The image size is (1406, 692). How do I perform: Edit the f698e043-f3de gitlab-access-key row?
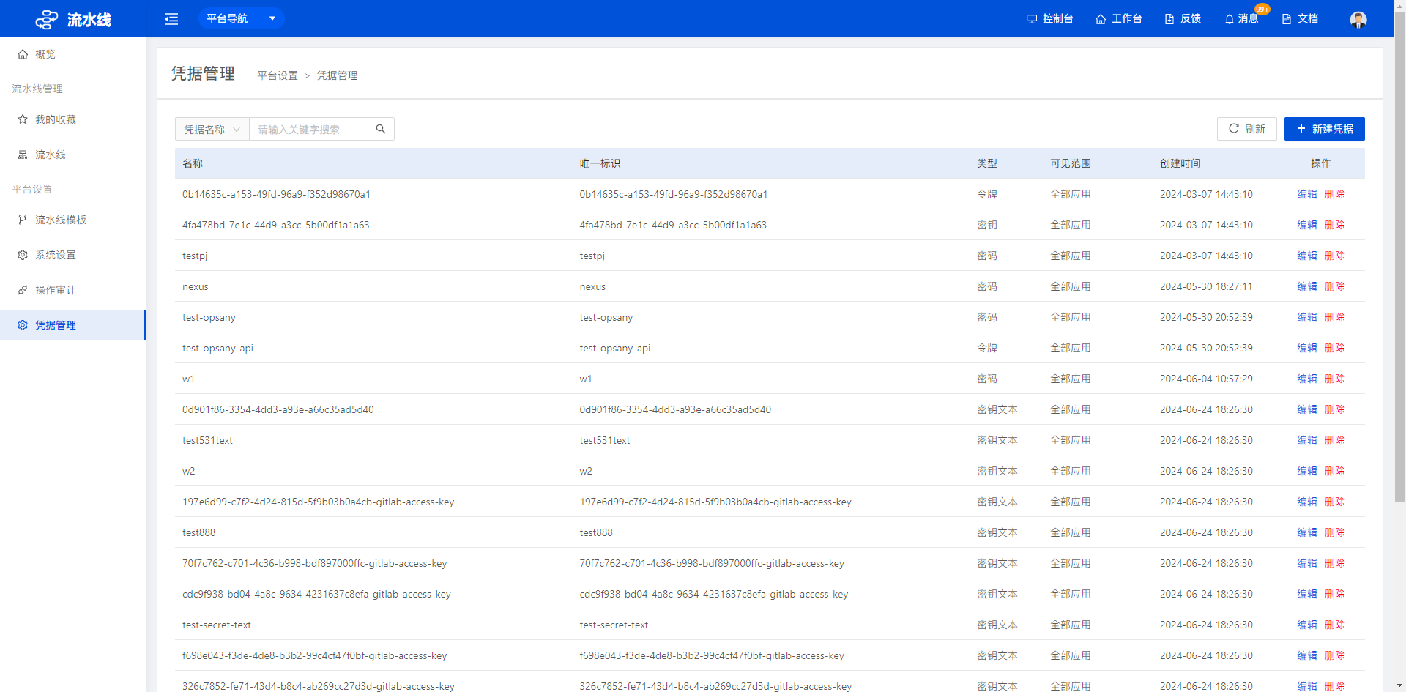(1307, 655)
